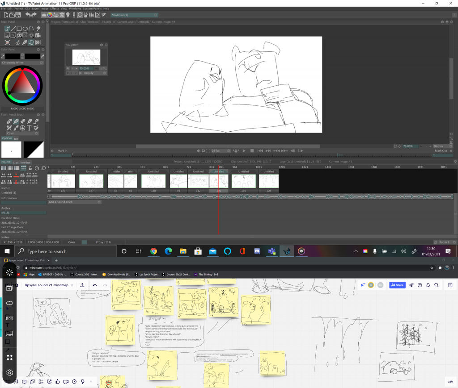Toggle the sound speaker icon near playback
458x388 pixels.
tap(198, 151)
